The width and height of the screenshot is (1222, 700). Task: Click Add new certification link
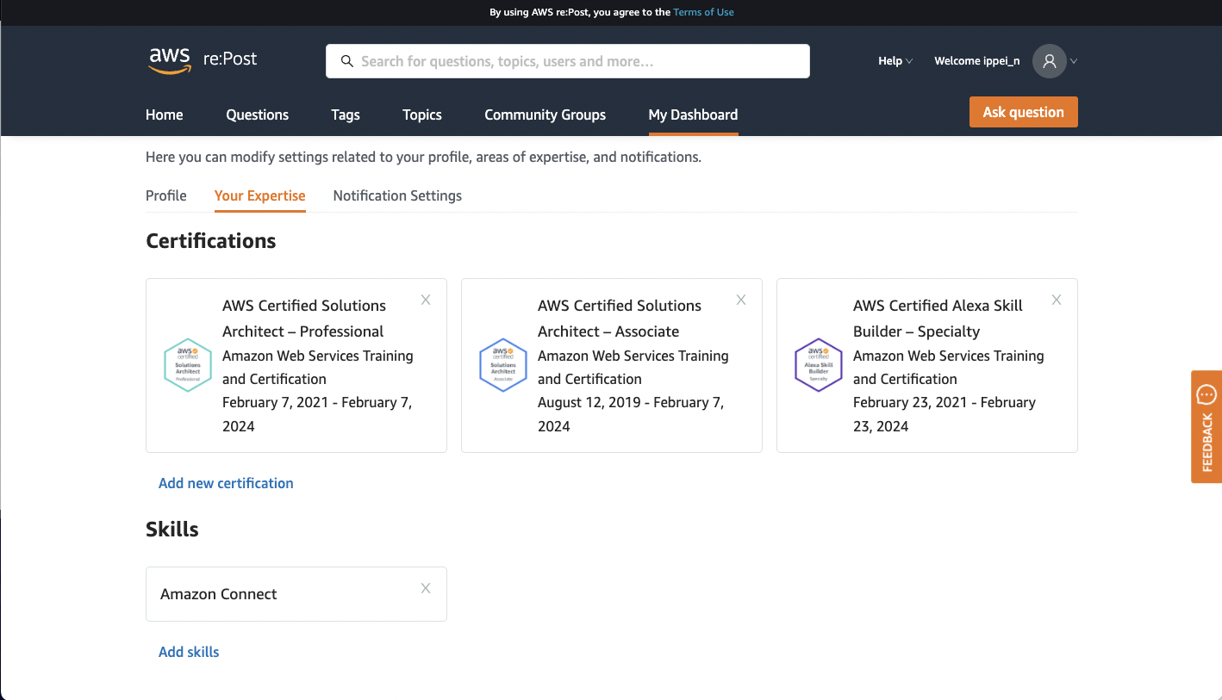coord(226,483)
